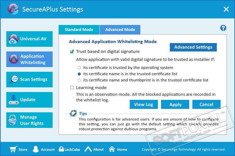Click the SecureAPlus Settings title text

(53, 9)
